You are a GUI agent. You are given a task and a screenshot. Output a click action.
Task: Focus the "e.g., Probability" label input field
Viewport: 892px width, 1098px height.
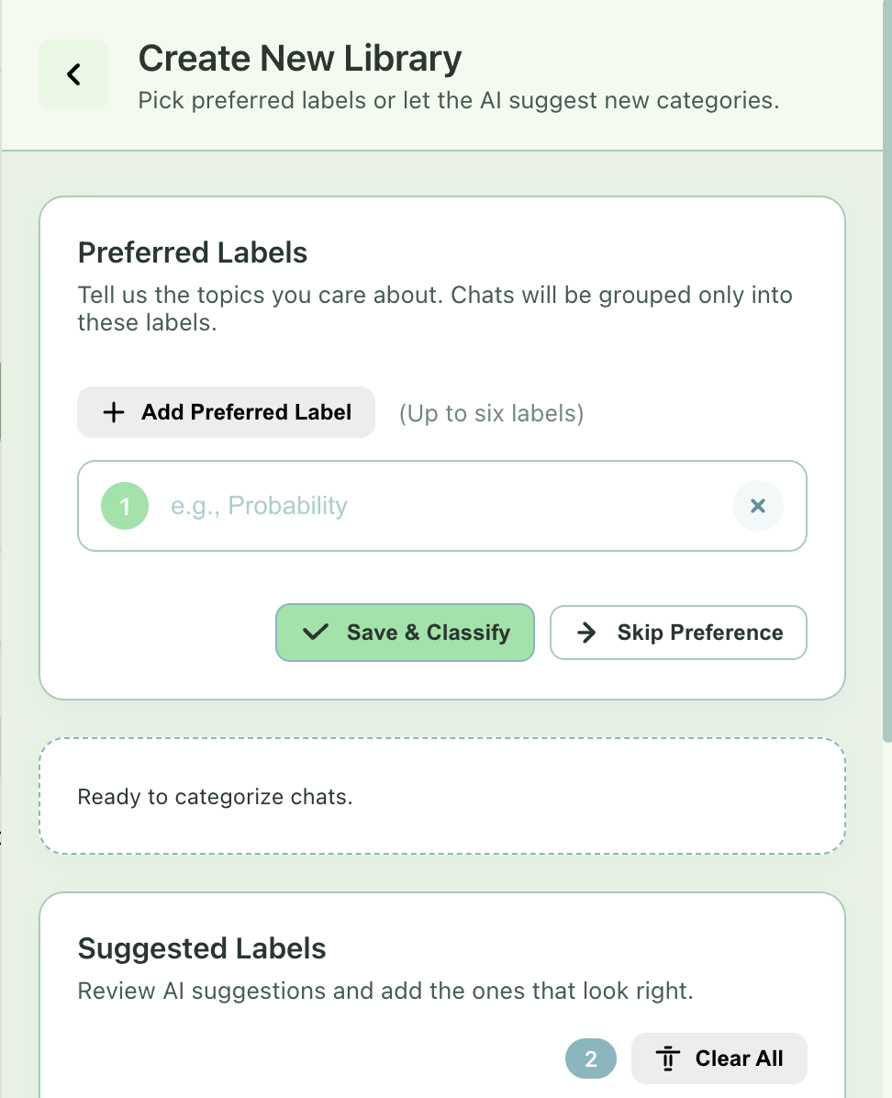pos(440,506)
